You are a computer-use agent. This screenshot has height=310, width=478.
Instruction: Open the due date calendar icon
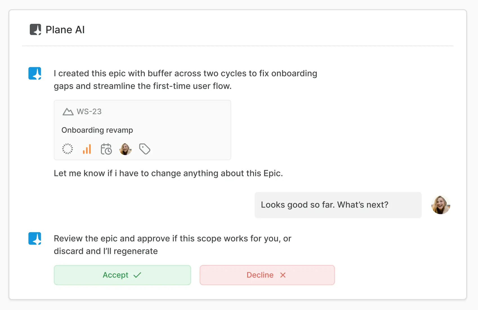click(106, 149)
